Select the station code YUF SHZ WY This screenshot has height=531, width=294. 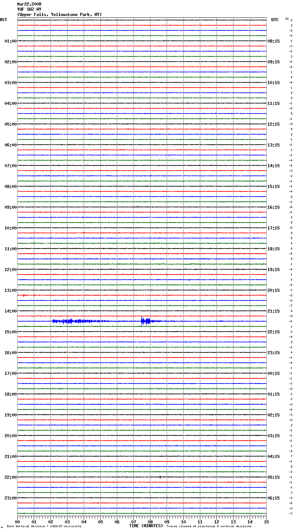pyautogui.click(x=29, y=9)
